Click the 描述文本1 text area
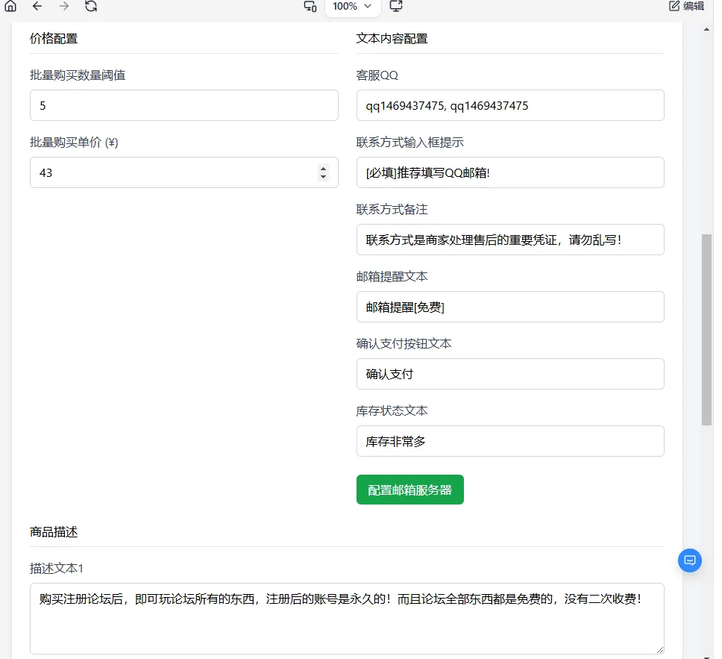Screen dimensions: 722x659 [x=347, y=618]
